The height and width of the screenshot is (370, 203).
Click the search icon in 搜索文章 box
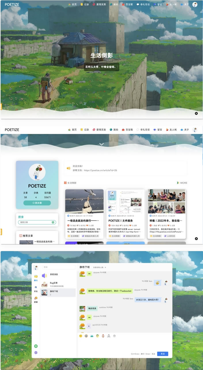coord(53,222)
